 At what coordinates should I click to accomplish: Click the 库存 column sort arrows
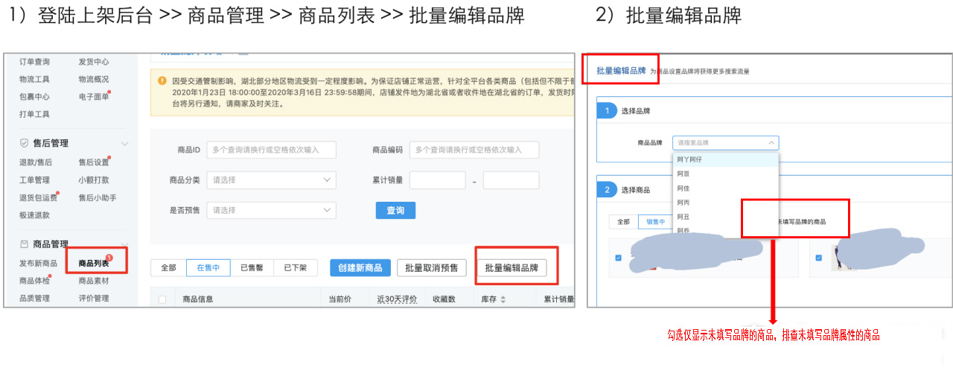pos(503,299)
